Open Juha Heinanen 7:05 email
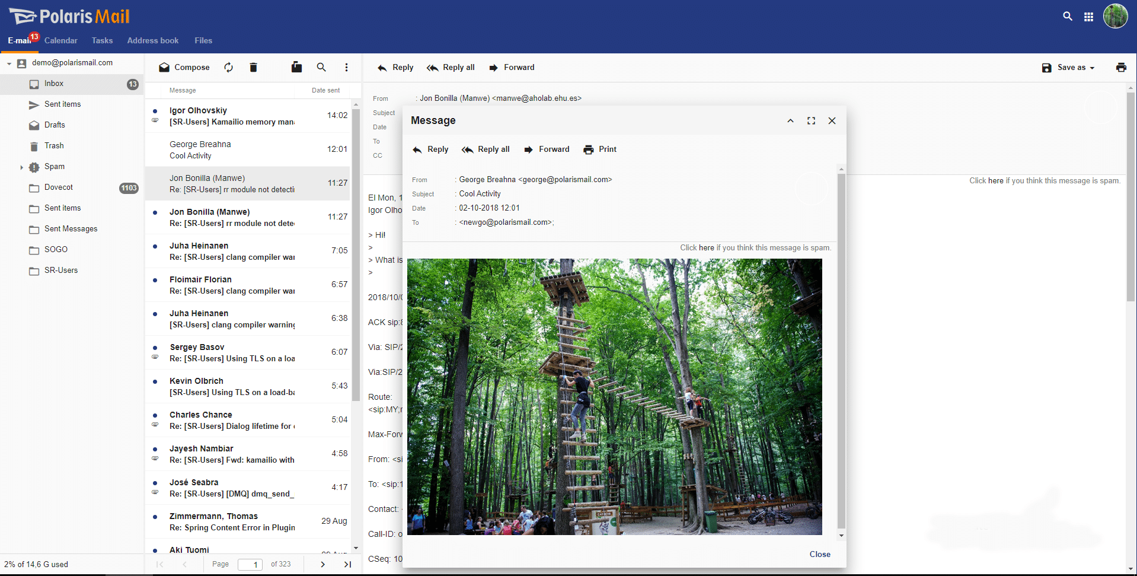Image resolution: width=1137 pixels, height=576 pixels. [248, 252]
